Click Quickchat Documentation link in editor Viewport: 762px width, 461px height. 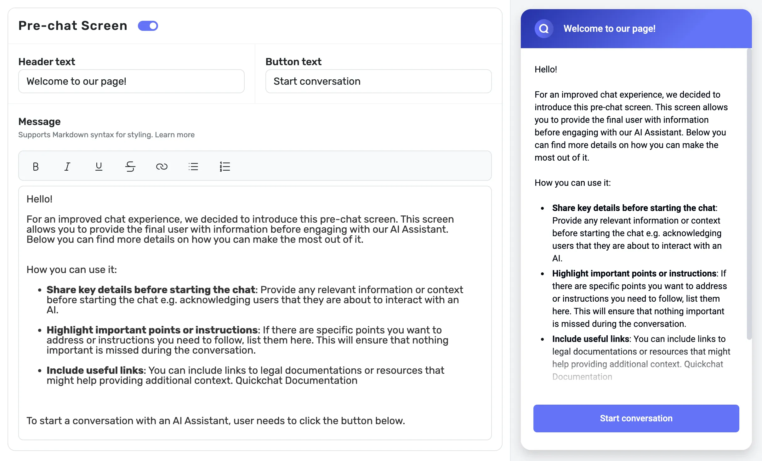coord(296,380)
